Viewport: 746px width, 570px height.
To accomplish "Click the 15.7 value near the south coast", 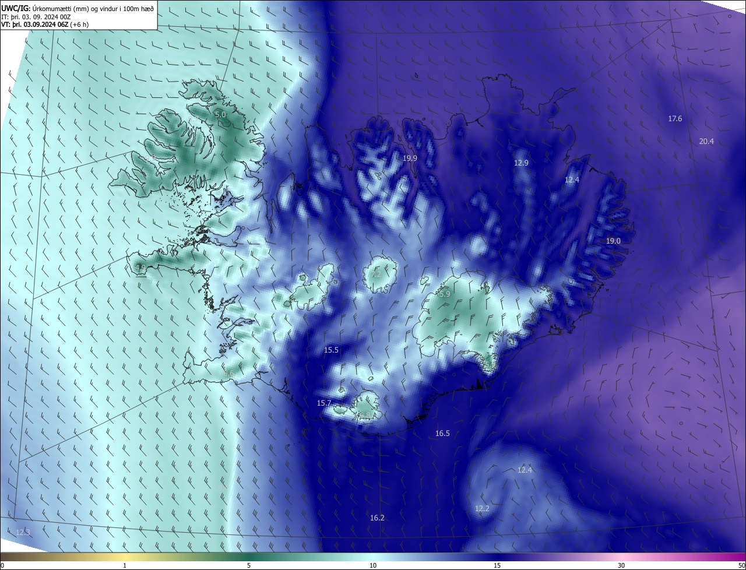I will [324, 403].
